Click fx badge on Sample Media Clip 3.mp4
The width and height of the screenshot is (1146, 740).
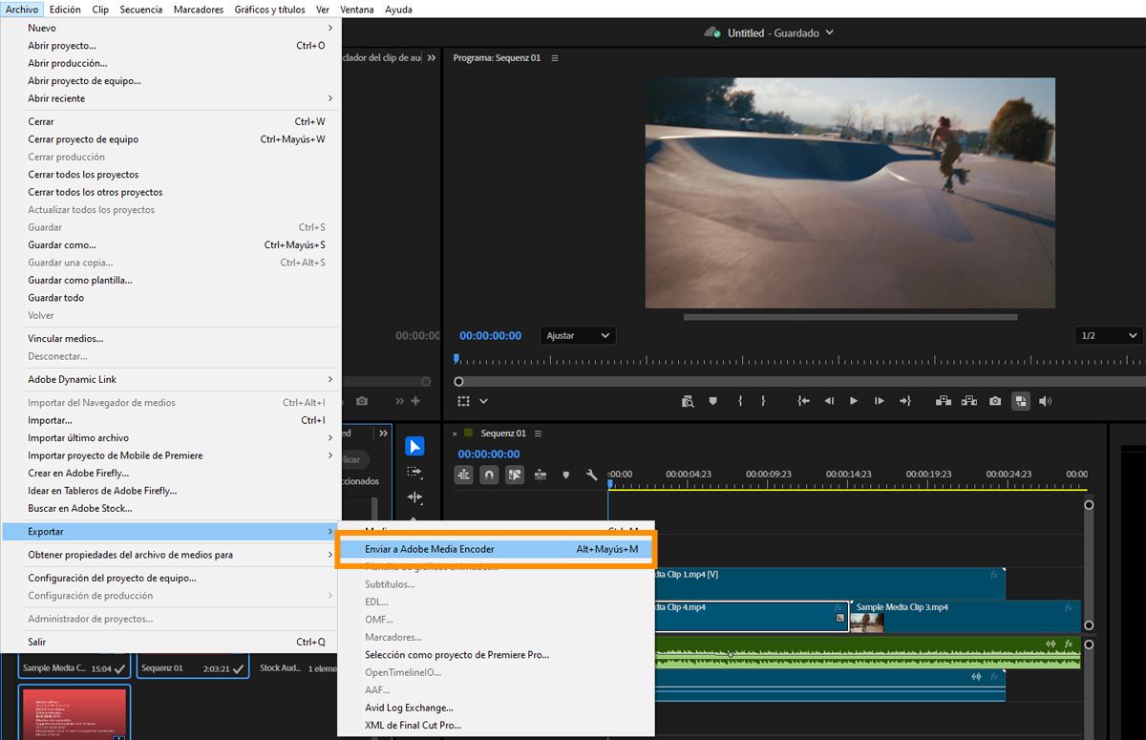[x=1069, y=607]
